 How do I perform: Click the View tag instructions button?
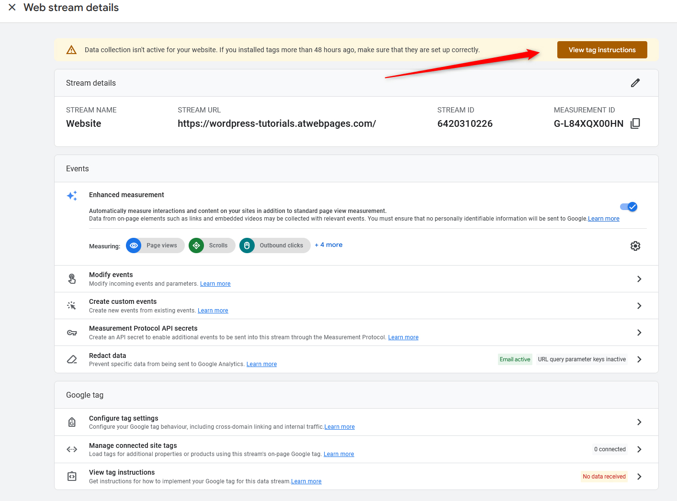tap(602, 49)
